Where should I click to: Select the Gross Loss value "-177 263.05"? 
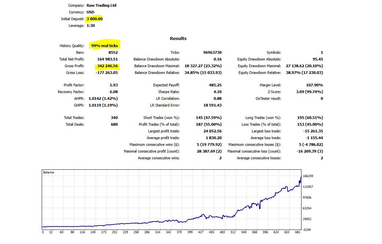pyautogui.click(x=107, y=73)
